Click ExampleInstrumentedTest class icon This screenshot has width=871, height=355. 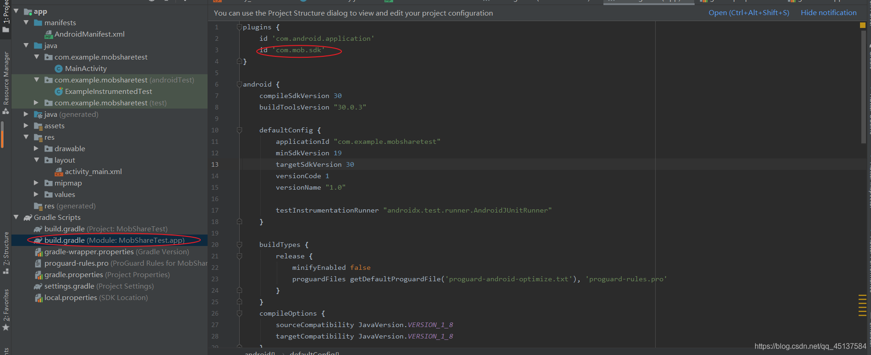(x=59, y=92)
